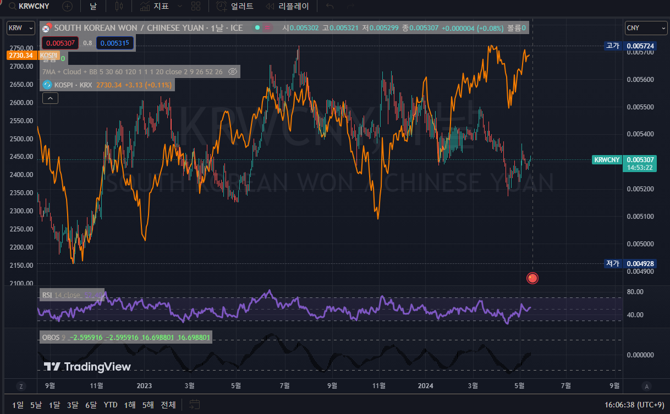Open the layout grid templates icon

pos(195,7)
